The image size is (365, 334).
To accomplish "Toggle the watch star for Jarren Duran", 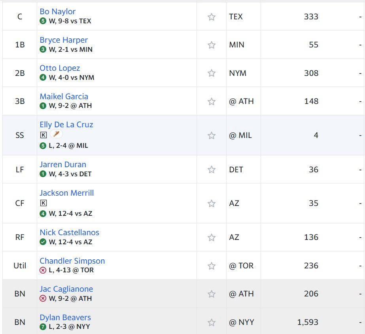I will coord(212,170).
